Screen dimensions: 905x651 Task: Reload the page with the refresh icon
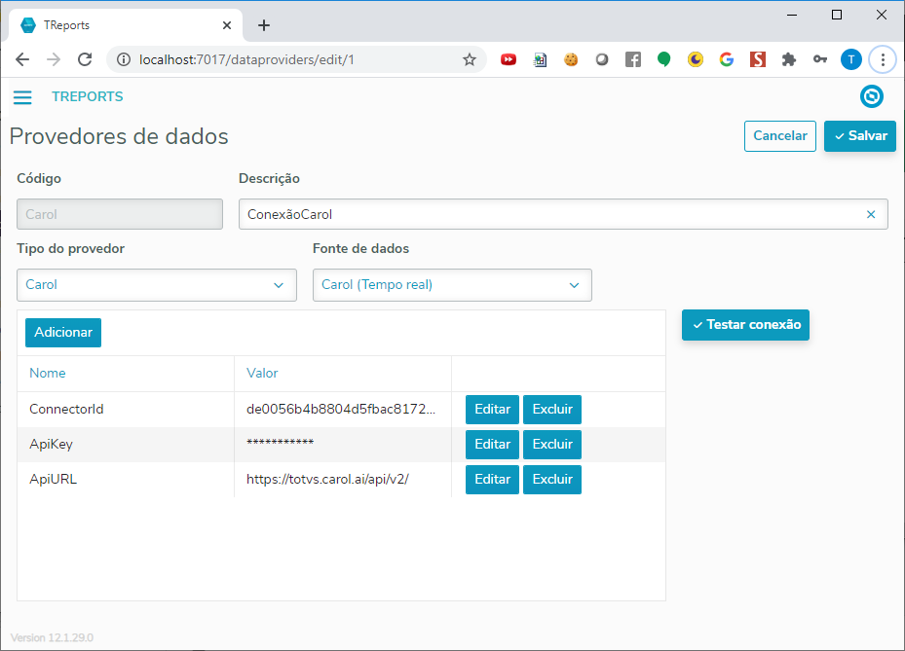(x=85, y=59)
